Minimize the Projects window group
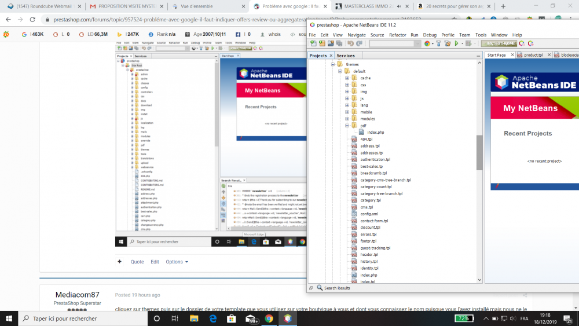 point(478,56)
